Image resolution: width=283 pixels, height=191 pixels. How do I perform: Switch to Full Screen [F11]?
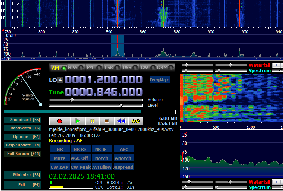[22, 154]
